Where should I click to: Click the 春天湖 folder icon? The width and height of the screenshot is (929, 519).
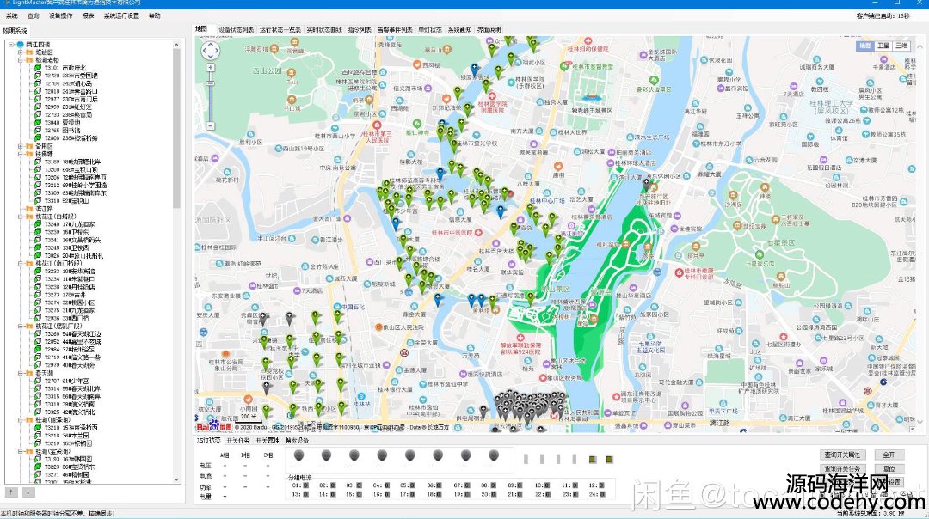tap(29, 373)
